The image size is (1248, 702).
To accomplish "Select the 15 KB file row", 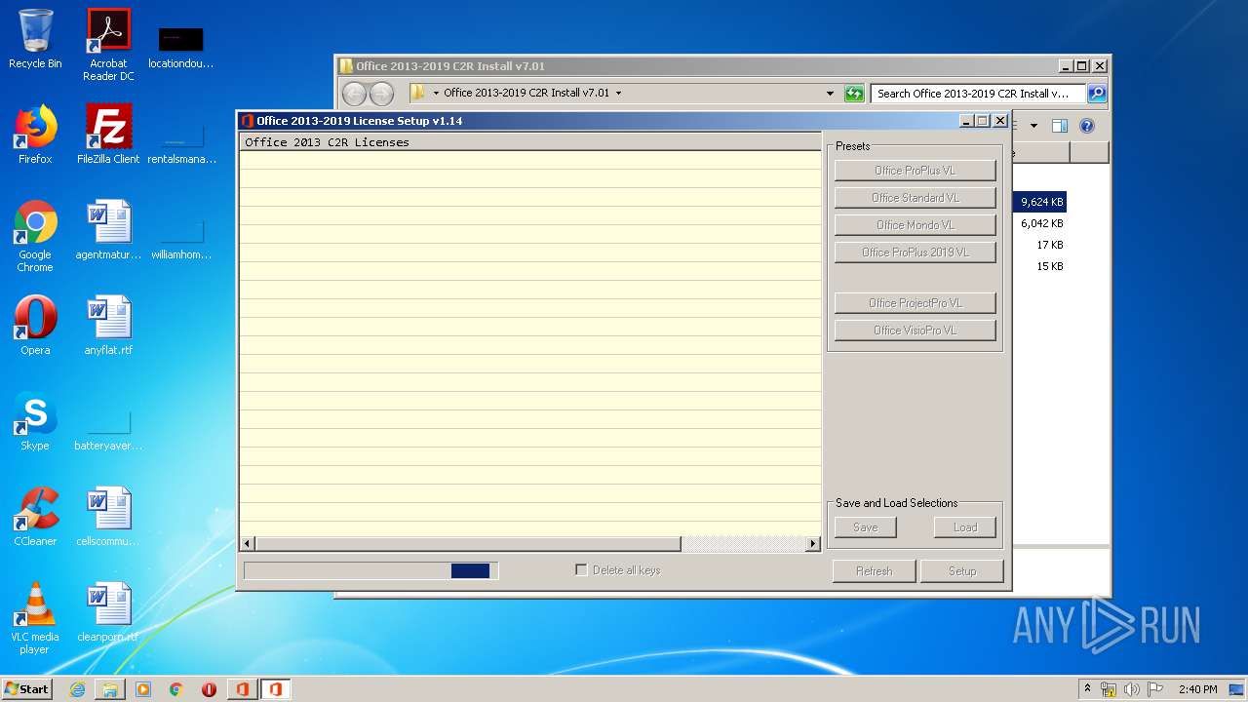I will [x=1040, y=266].
